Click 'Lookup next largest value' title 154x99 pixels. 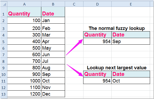coord(117,68)
